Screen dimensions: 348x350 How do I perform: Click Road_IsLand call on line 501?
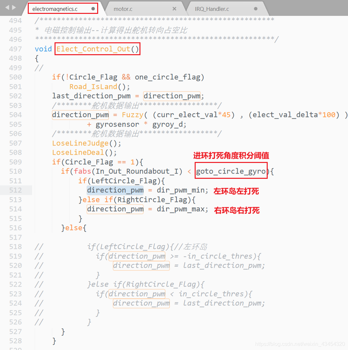coord(93,87)
